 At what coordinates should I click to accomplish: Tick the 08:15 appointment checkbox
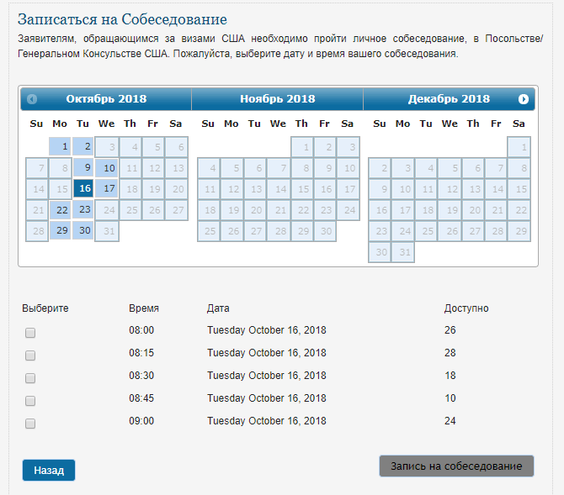[30, 355]
